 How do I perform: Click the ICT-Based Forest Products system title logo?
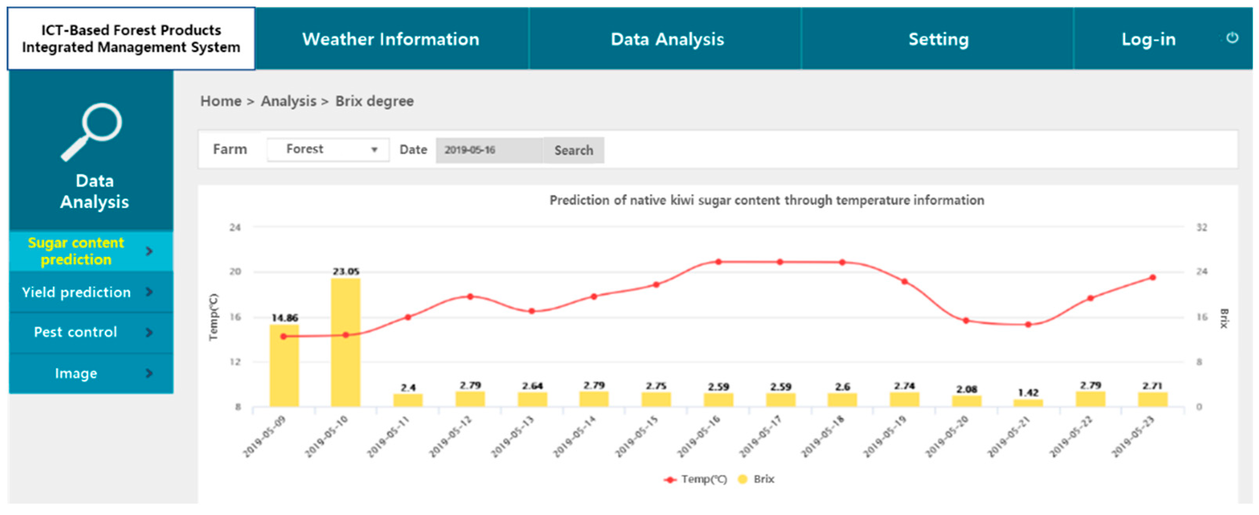pos(131,38)
